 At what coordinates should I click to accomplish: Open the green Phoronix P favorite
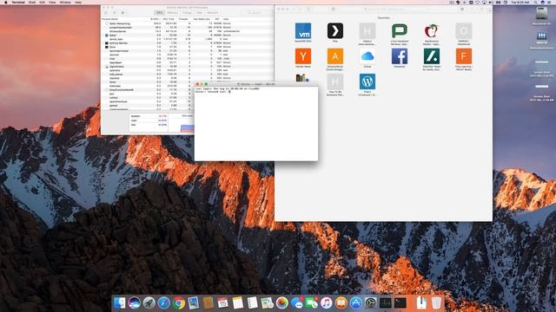tap(400, 31)
